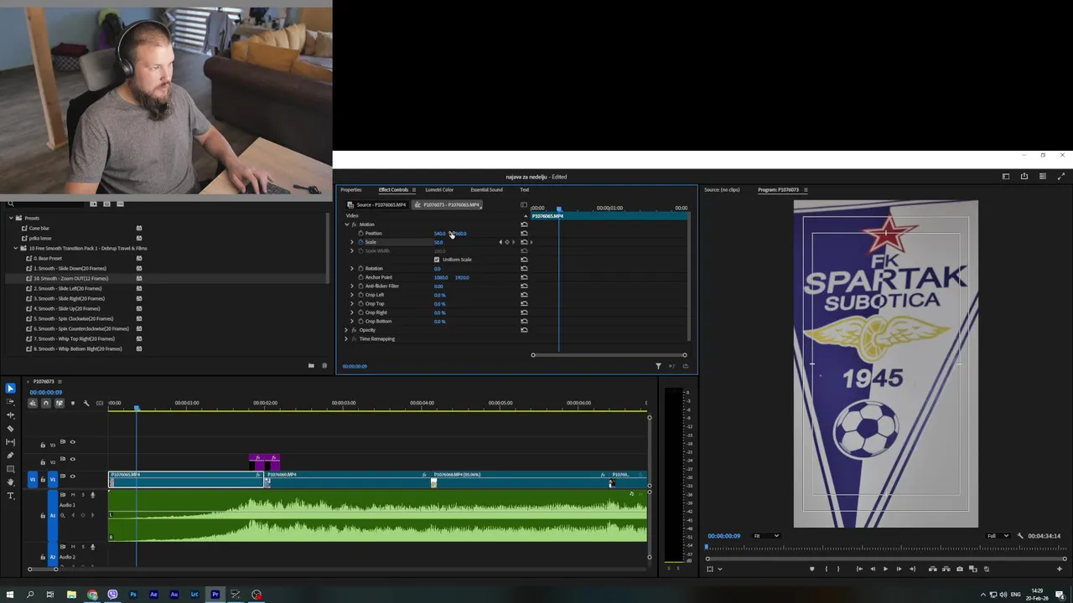Open the Program Monitor button editor plus
1073x603 pixels.
tap(1060, 569)
